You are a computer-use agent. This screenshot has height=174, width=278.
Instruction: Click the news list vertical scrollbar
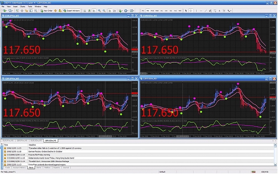[275, 155]
